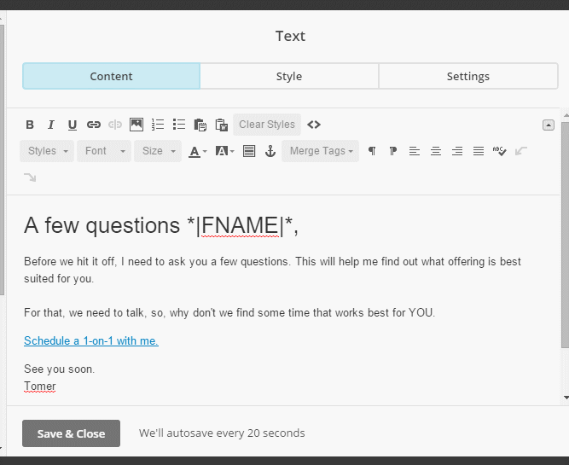The width and height of the screenshot is (569, 465).
Task: Switch to the Style tab
Action: pos(289,76)
